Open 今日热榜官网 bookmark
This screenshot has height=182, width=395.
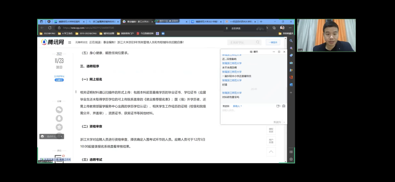point(145,33)
